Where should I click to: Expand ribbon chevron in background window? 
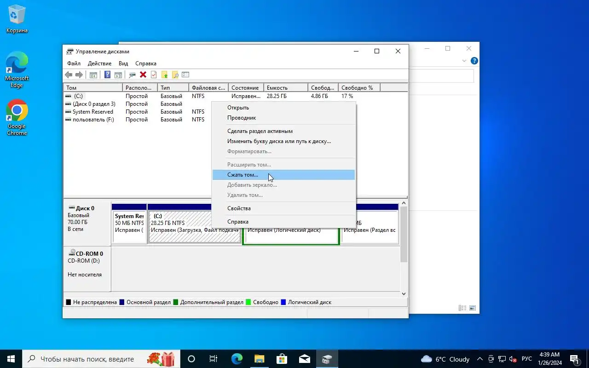coord(464,61)
